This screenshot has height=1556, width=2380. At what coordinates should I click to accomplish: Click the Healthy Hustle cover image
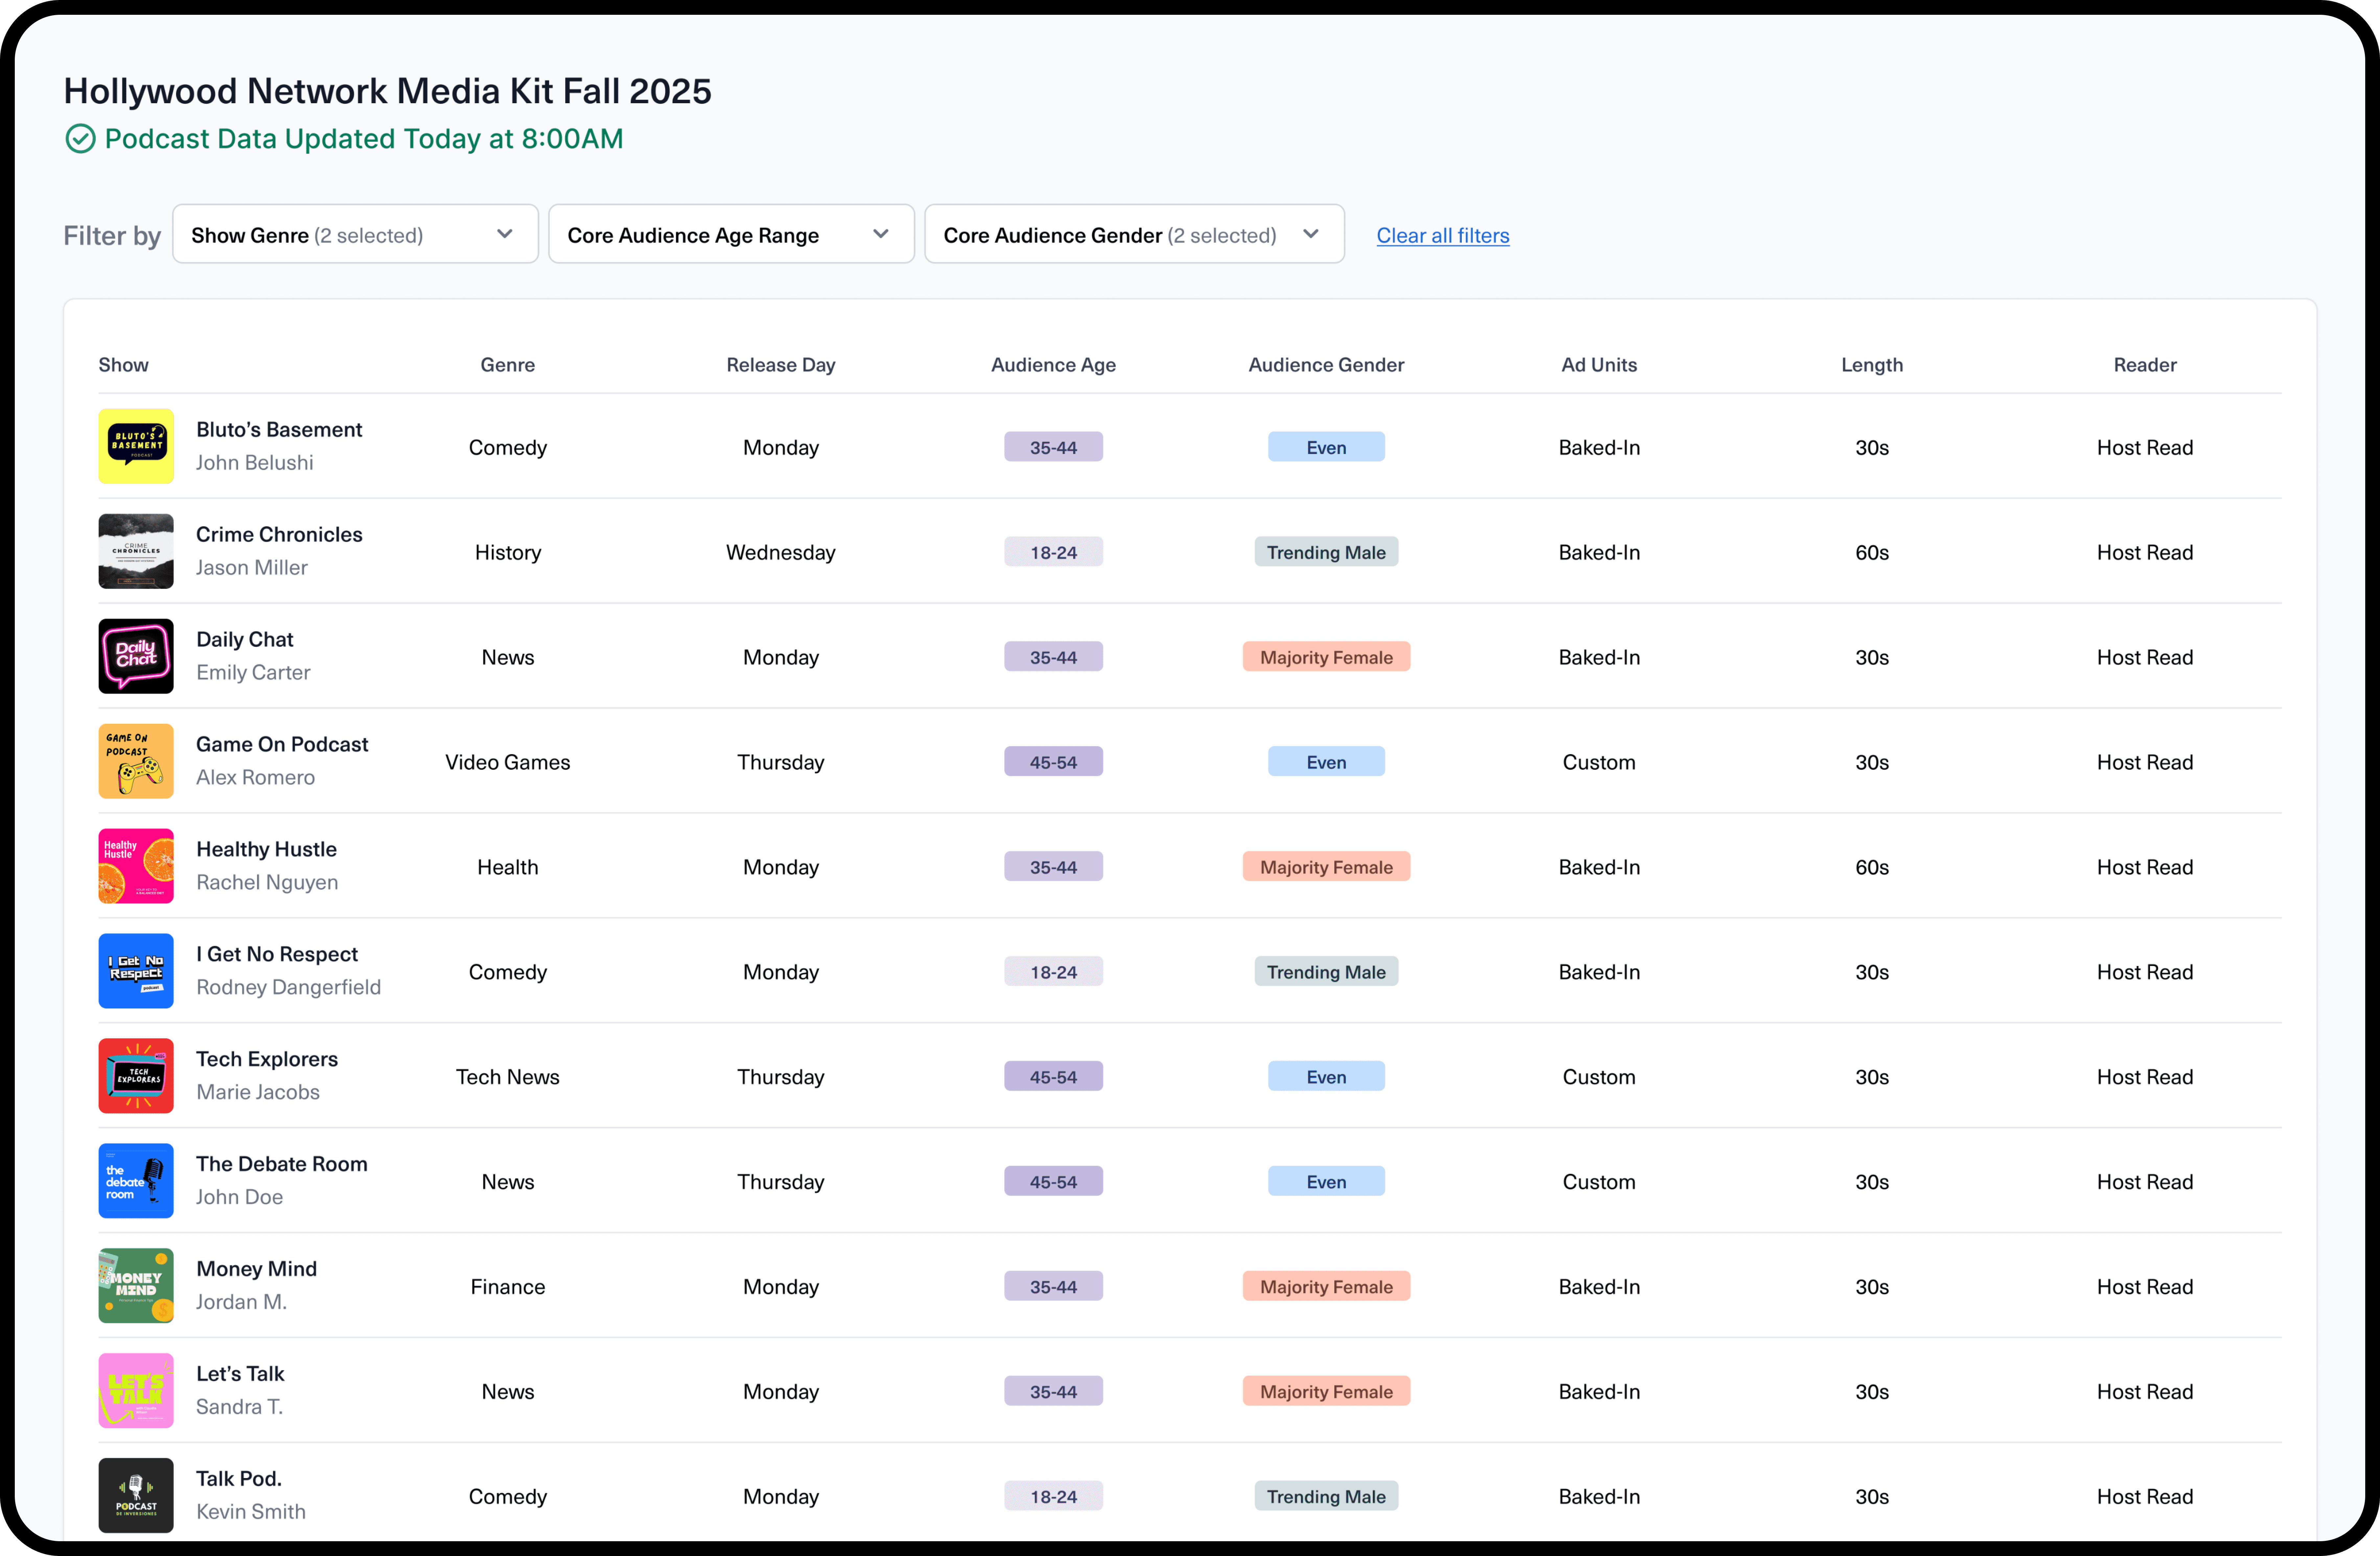[136, 866]
